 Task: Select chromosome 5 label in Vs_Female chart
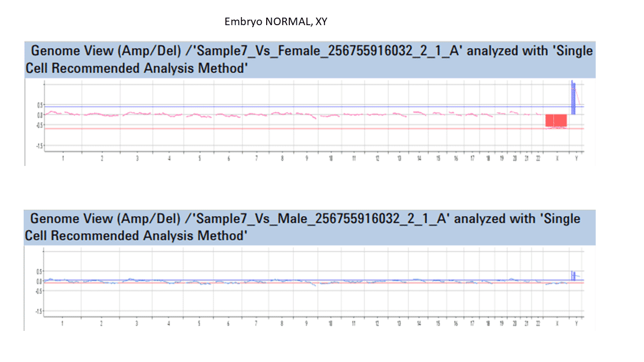(x=199, y=158)
